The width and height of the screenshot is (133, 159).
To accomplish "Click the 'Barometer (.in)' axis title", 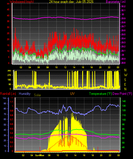I will 116,2.
